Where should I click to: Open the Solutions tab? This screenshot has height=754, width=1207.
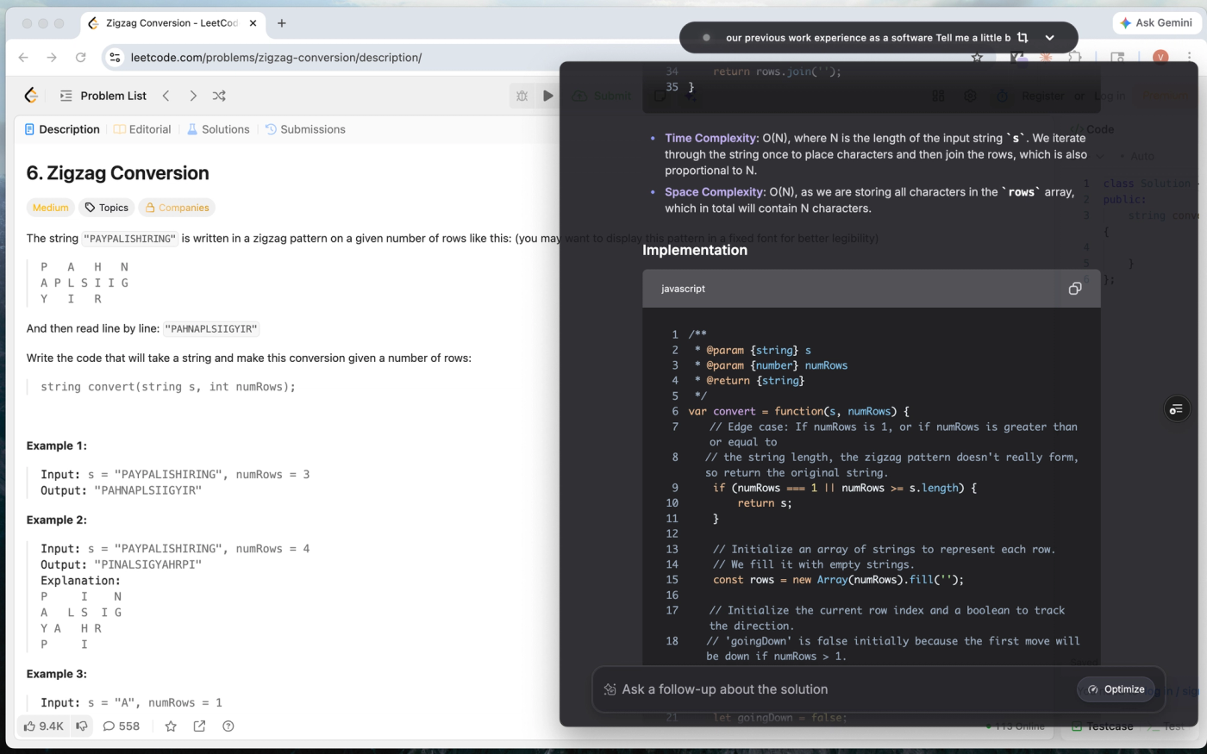point(218,129)
